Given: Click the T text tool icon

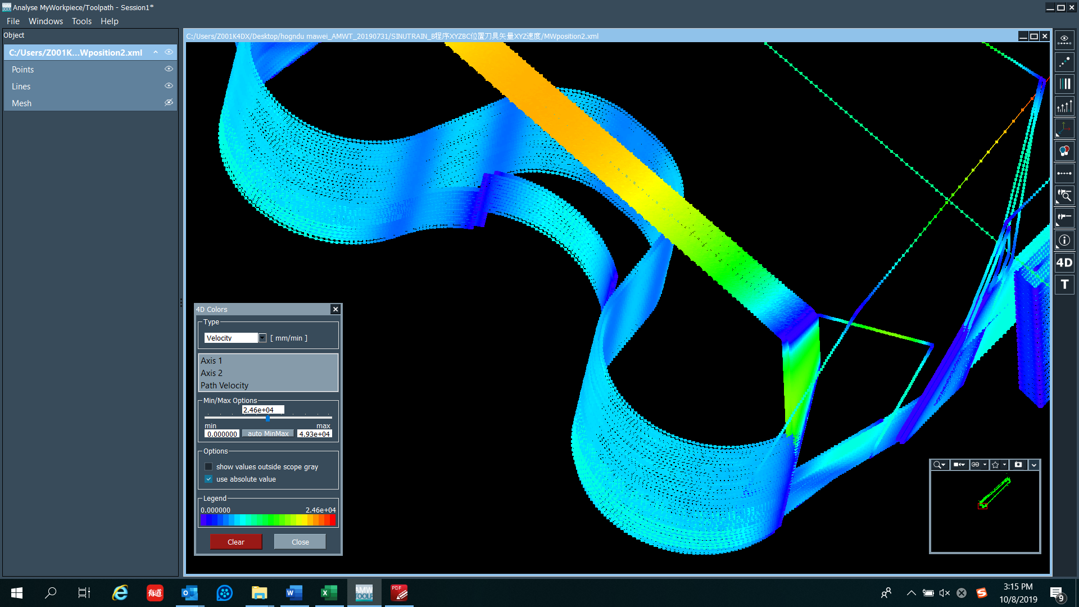Looking at the screenshot, I should (1064, 284).
